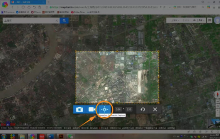Reset the selection with the undo arrow
Screen dimensions: 220x139
[x=143, y=109]
